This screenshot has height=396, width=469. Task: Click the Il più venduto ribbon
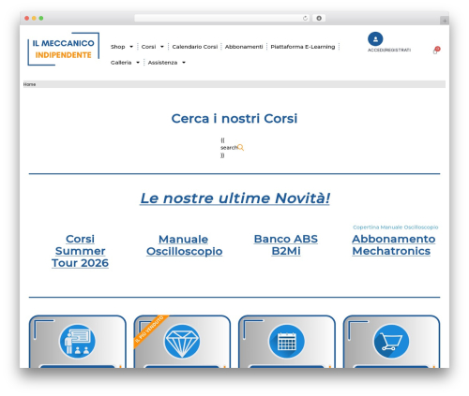tap(150, 330)
